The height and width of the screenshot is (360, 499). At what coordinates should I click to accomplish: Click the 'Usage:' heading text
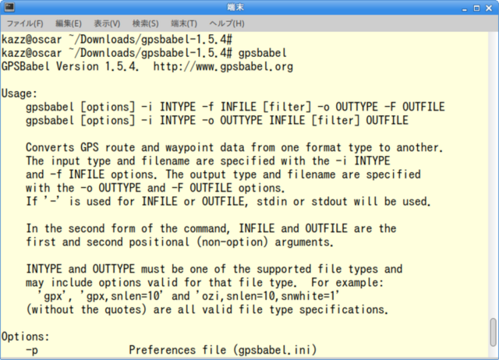click(19, 94)
